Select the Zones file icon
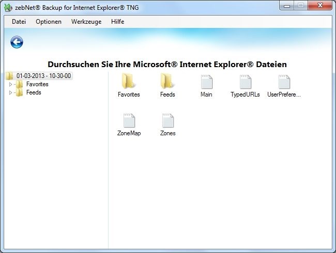336x253 pixels. click(x=168, y=120)
